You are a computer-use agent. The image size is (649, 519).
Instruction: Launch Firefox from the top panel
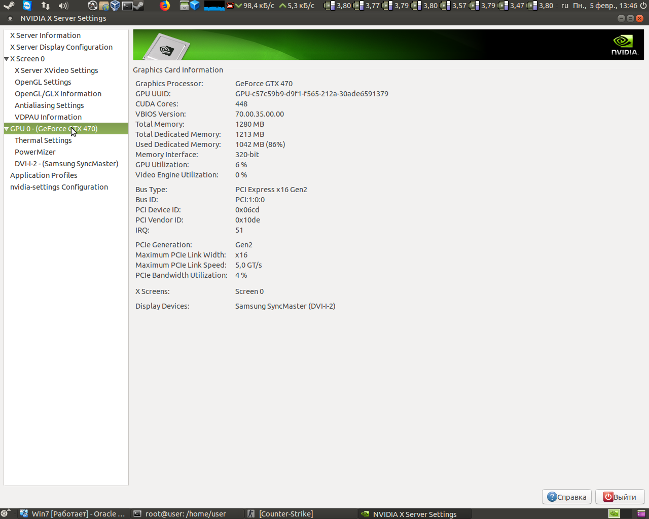click(x=165, y=6)
